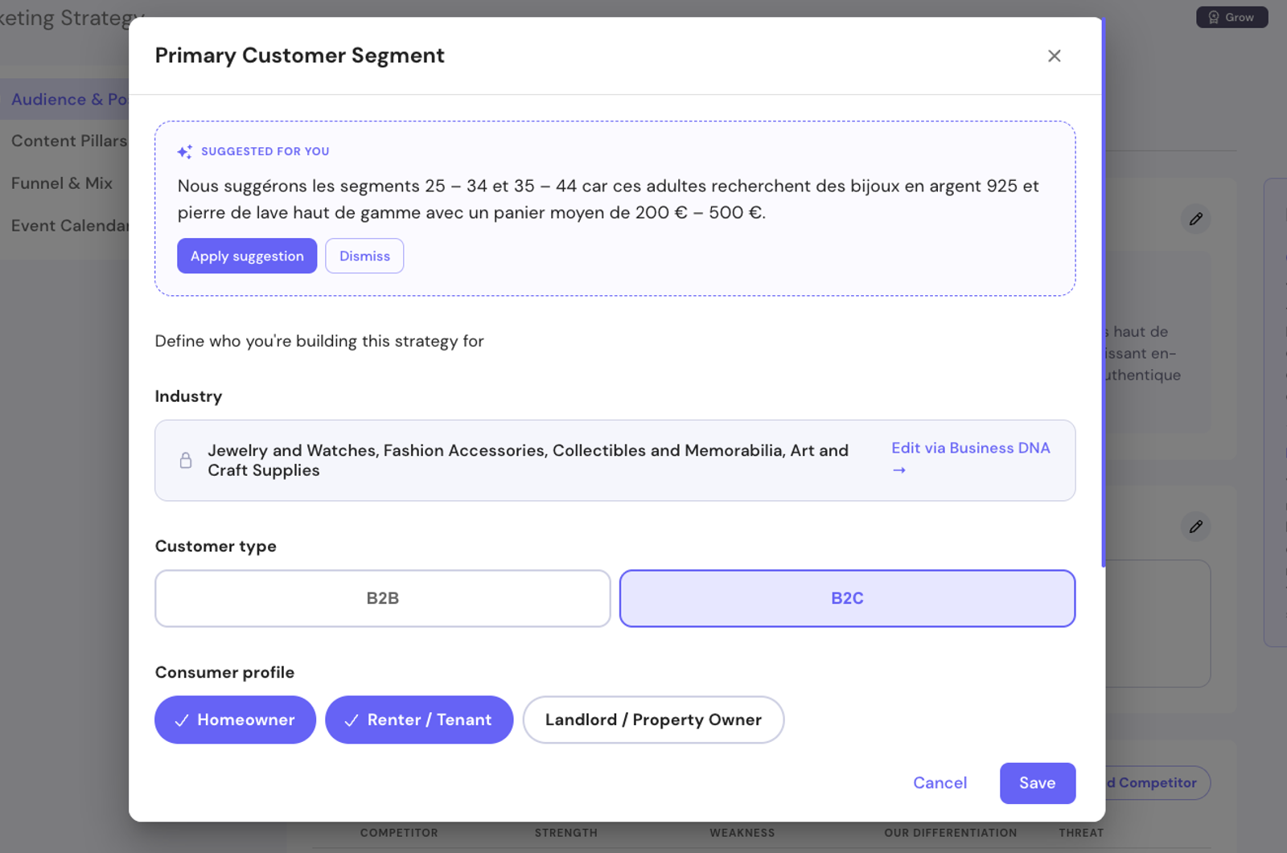This screenshot has height=853, width=1287.
Task: Click the Consumer profile label
Action: point(224,672)
